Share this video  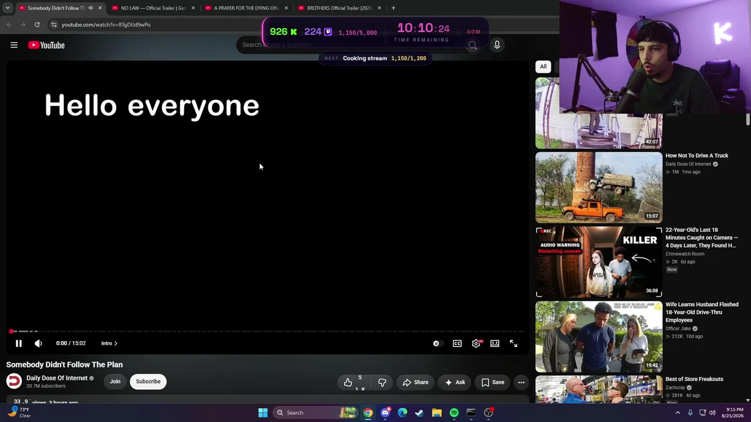(x=415, y=382)
